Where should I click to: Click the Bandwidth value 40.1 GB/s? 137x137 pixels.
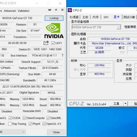pyautogui.click(x=50, y=80)
